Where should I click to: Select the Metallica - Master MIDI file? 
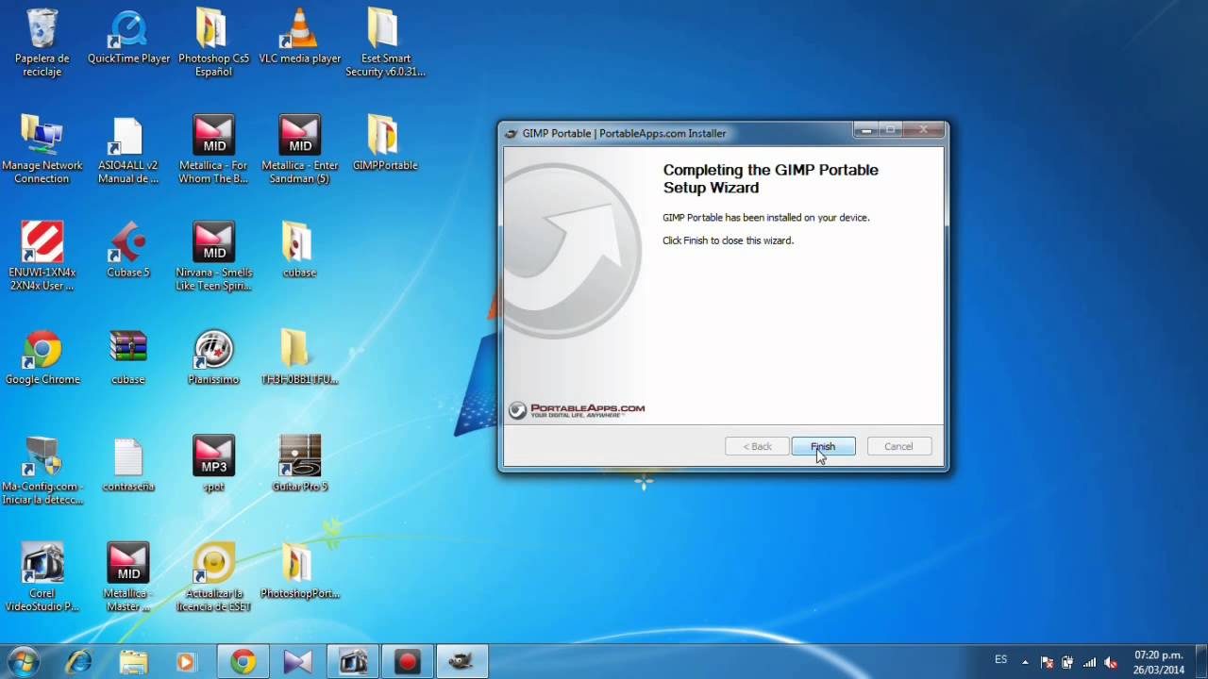click(128, 578)
